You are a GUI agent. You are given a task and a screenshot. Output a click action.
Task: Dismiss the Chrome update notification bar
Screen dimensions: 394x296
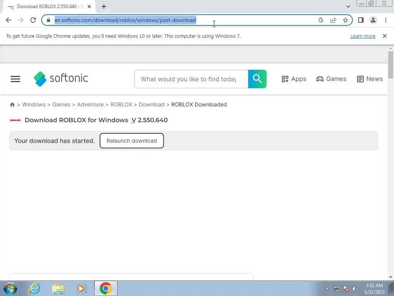tap(384, 36)
